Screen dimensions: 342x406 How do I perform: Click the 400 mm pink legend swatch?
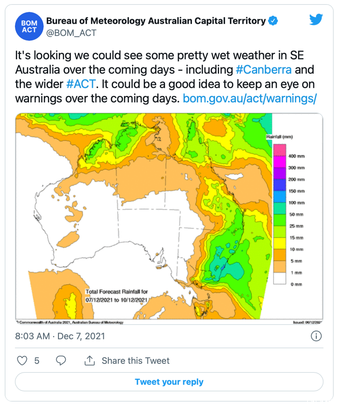point(280,150)
